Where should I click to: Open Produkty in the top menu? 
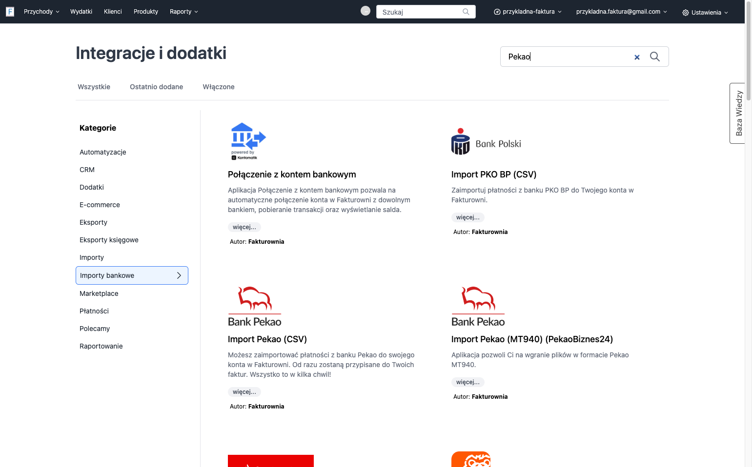coord(146,12)
